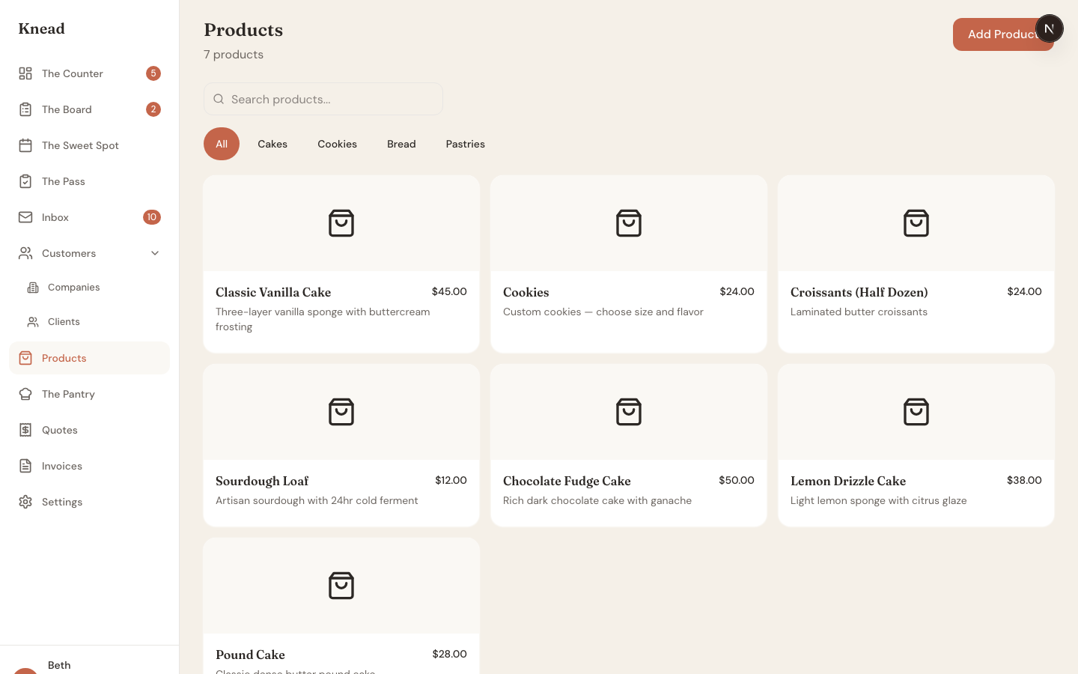Click the Invoices document icon
Screen dimensions: 1078x674
pos(25,466)
